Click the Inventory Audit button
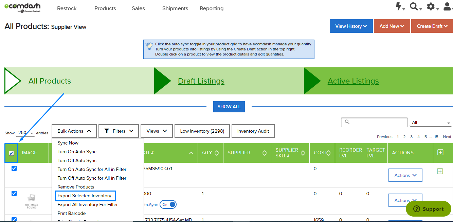Image resolution: width=453 pixels, height=222 pixels. (253, 131)
